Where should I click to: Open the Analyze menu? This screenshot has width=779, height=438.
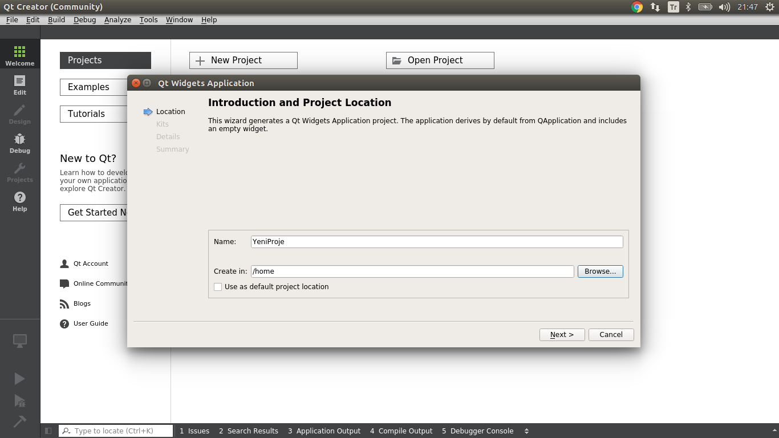click(118, 19)
